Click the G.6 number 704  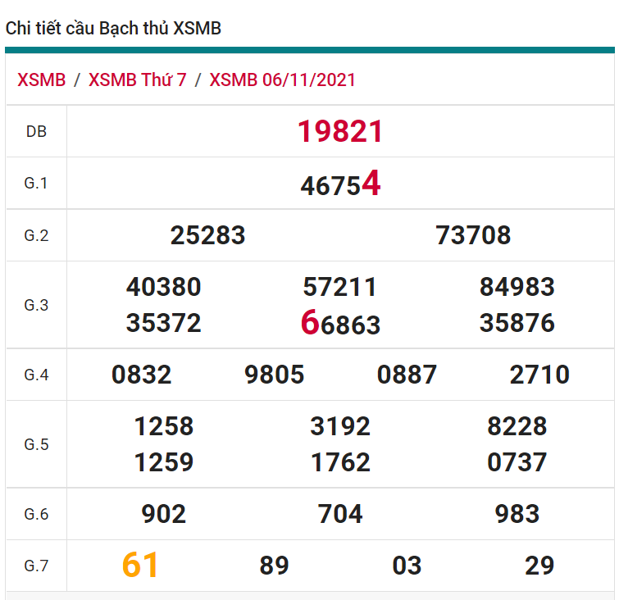pyautogui.click(x=340, y=514)
